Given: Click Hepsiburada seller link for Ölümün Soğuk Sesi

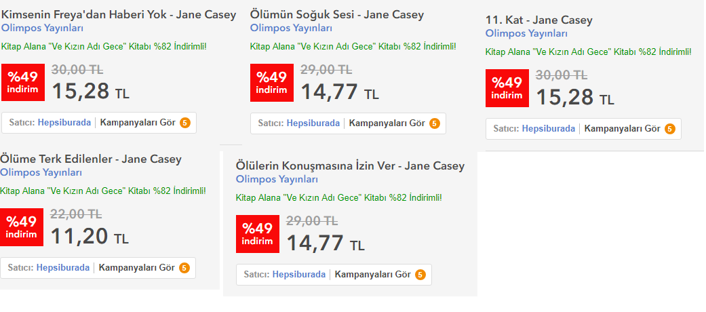Looking at the screenshot, I should pyautogui.click(x=313, y=123).
